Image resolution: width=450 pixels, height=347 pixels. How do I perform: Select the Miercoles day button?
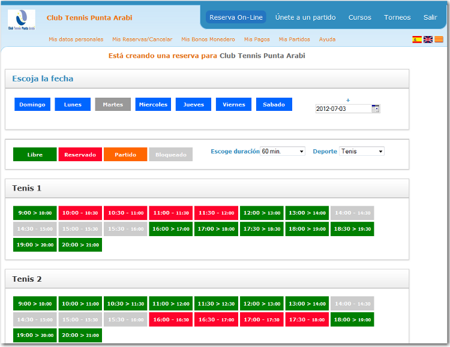click(153, 104)
